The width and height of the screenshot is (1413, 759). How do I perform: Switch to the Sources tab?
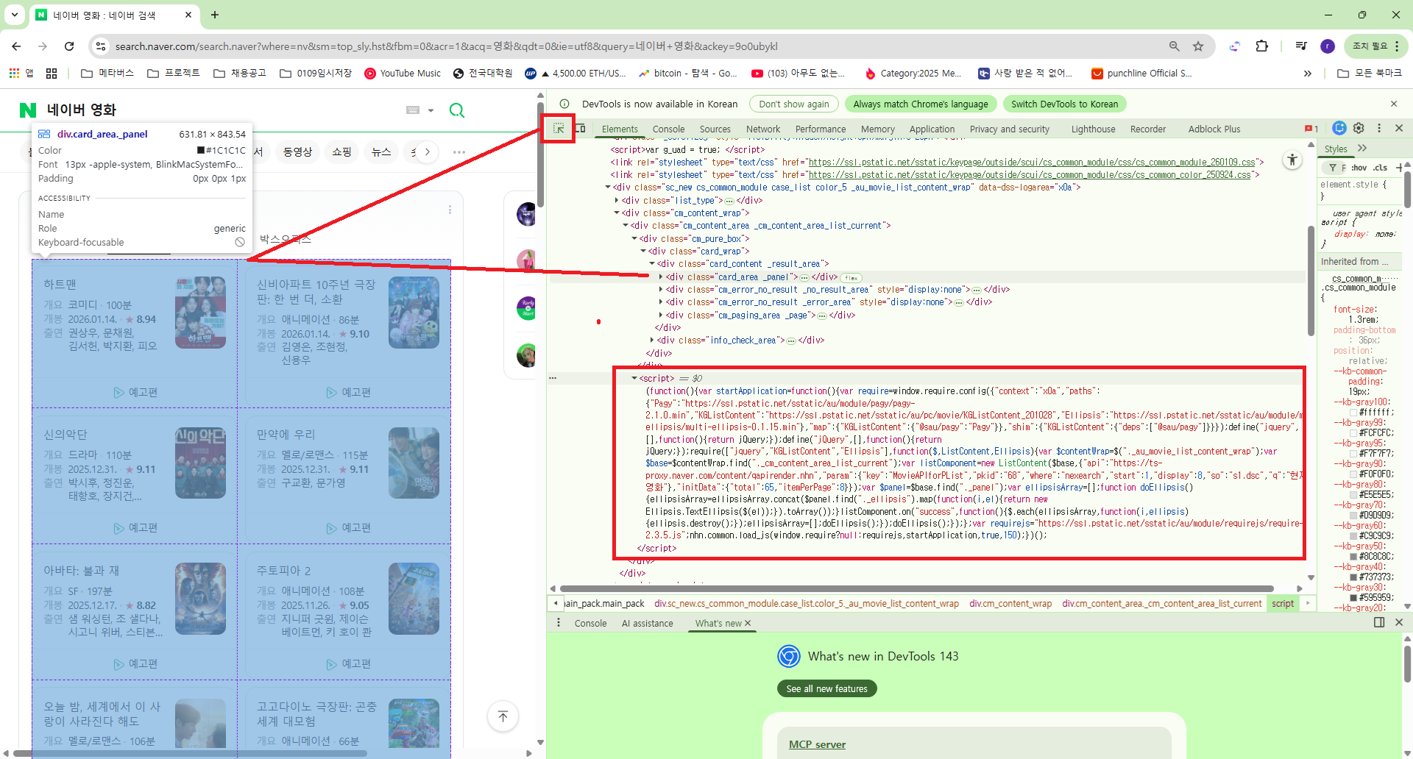[x=715, y=129]
